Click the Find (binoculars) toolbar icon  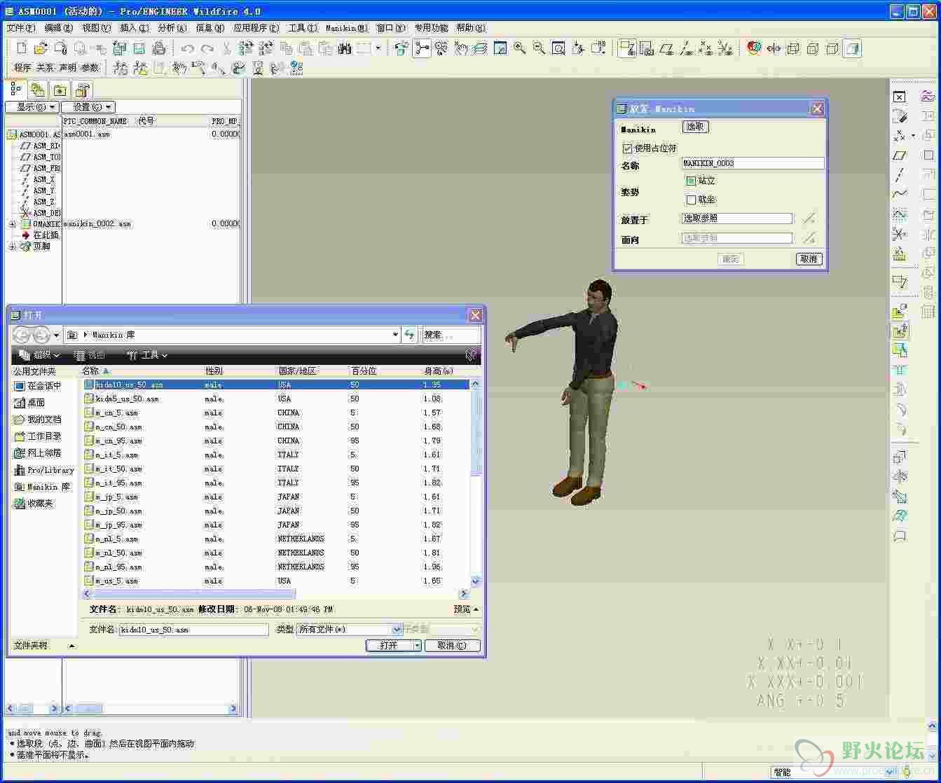pyautogui.click(x=344, y=48)
